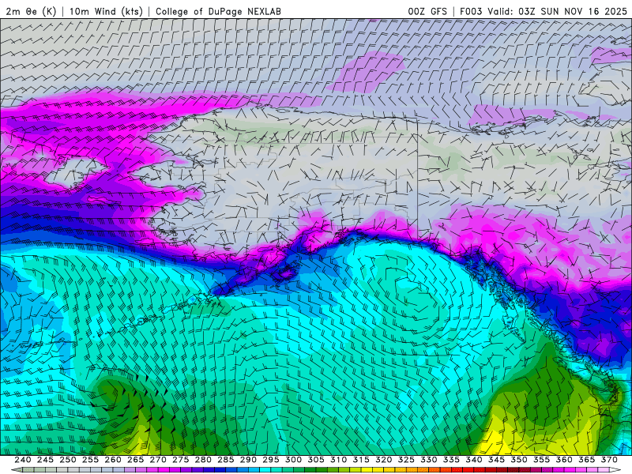Click the 270 legend value
The height and width of the screenshot is (474, 632).
point(158,460)
